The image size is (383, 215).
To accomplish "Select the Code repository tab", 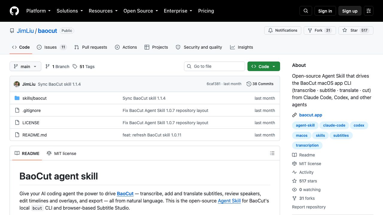I will point(21,47).
